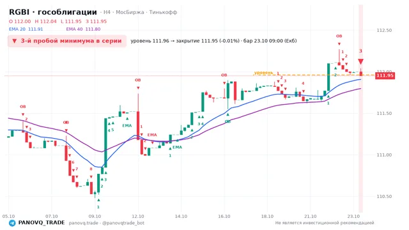This screenshot has width=409, height=230.
Task: Click the 21.10 date axis label
Action: click(x=310, y=216)
